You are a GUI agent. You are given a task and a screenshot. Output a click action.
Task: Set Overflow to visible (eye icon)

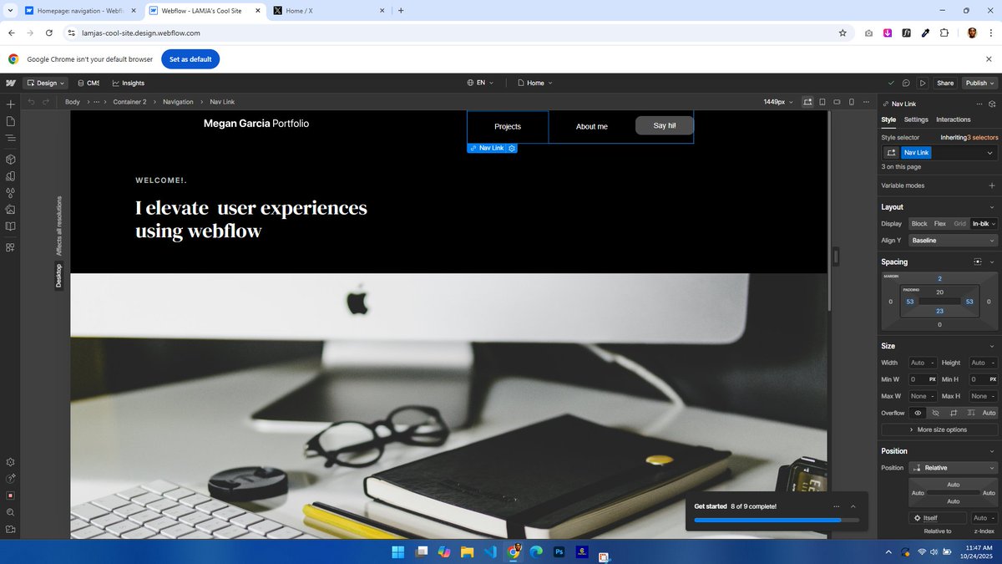(x=918, y=413)
